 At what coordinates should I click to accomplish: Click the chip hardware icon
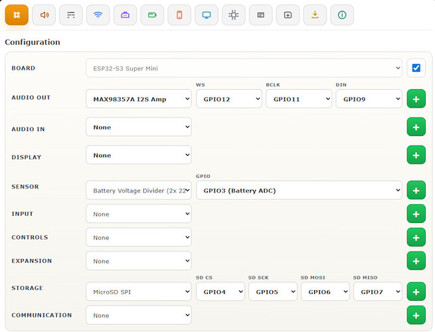(234, 15)
